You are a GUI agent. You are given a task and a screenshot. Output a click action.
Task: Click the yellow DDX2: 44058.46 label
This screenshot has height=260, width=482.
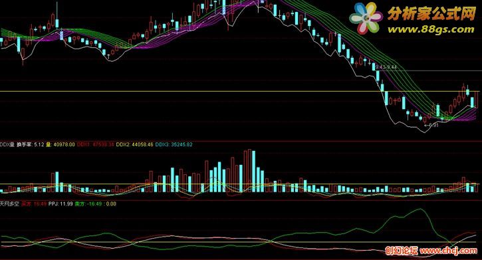(x=135, y=144)
